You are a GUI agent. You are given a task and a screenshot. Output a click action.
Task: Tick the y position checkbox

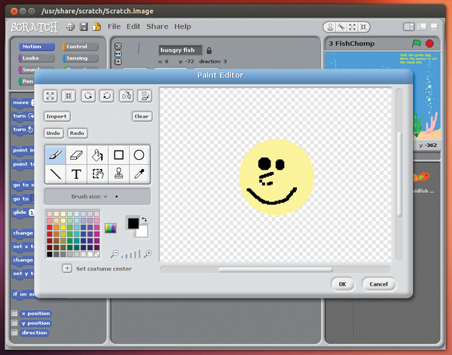point(14,323)
